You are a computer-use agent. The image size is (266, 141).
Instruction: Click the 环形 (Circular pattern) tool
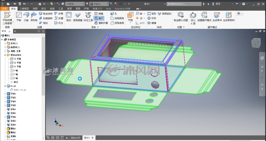[152, 18]
